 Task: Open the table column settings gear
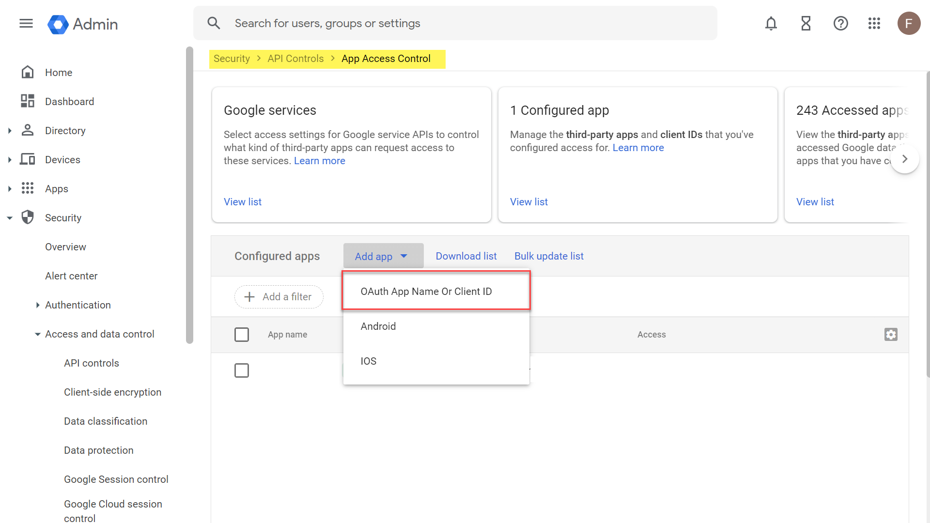pos(891,335)
